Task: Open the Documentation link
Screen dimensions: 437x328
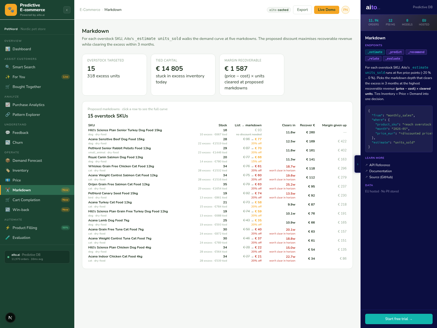Action: pos(380,171)
